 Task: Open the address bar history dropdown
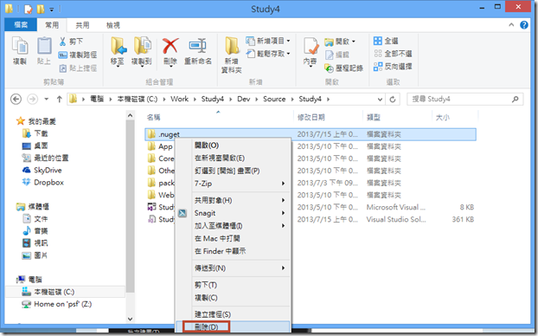tap(380, 100)
